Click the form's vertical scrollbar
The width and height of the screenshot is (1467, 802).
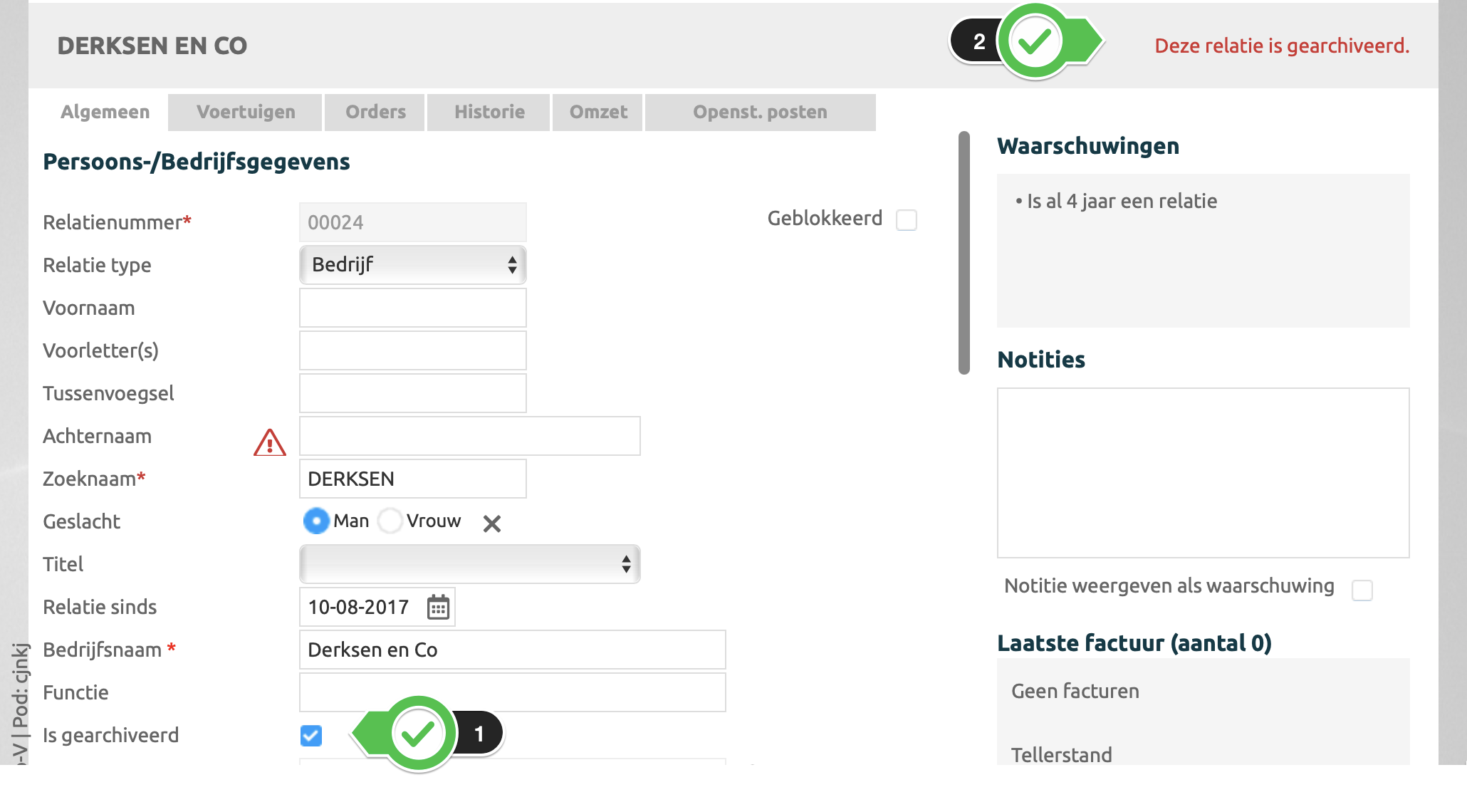tap(964, 253)
